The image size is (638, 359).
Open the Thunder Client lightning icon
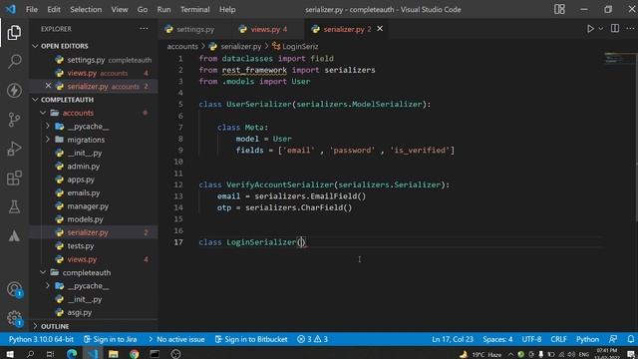14,91
